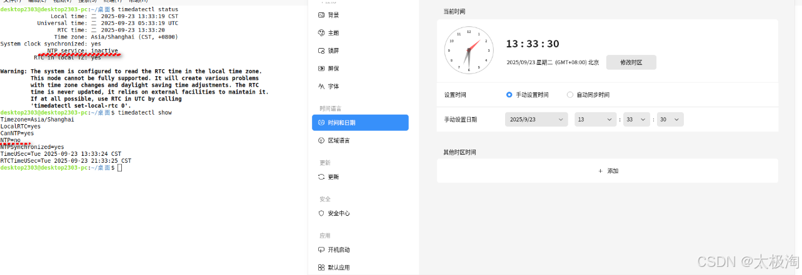Open the 锁屏 (lock screen) settings icon

point(321,51)
